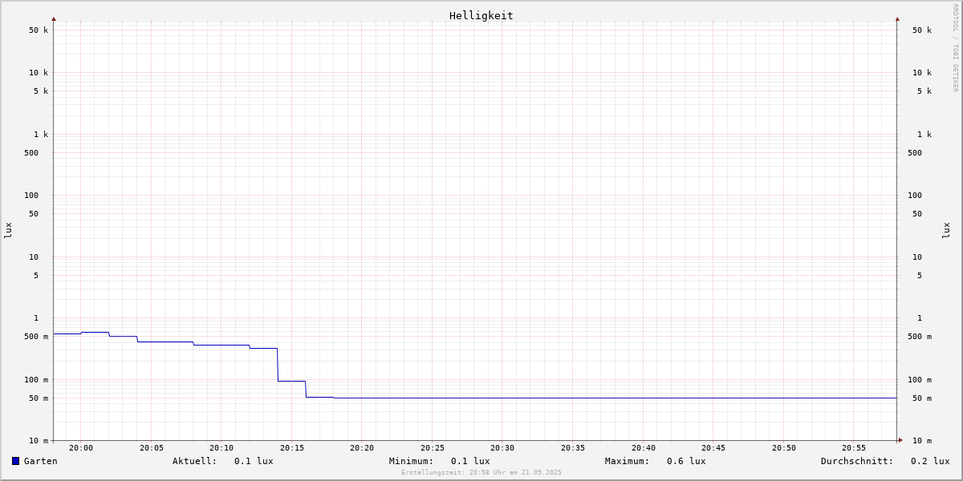Image resolution: width=963 pixels, height=481 pixels.
Task: Click the left axis lux label
Action: coord(8,230)
